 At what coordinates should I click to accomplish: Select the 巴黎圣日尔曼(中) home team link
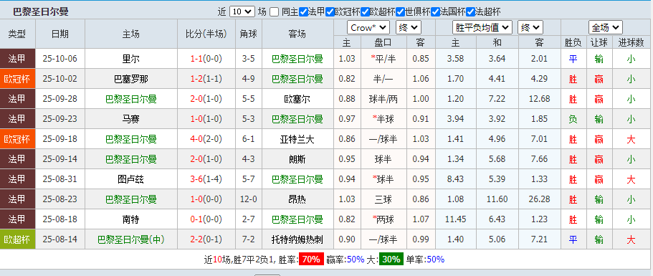131,239
